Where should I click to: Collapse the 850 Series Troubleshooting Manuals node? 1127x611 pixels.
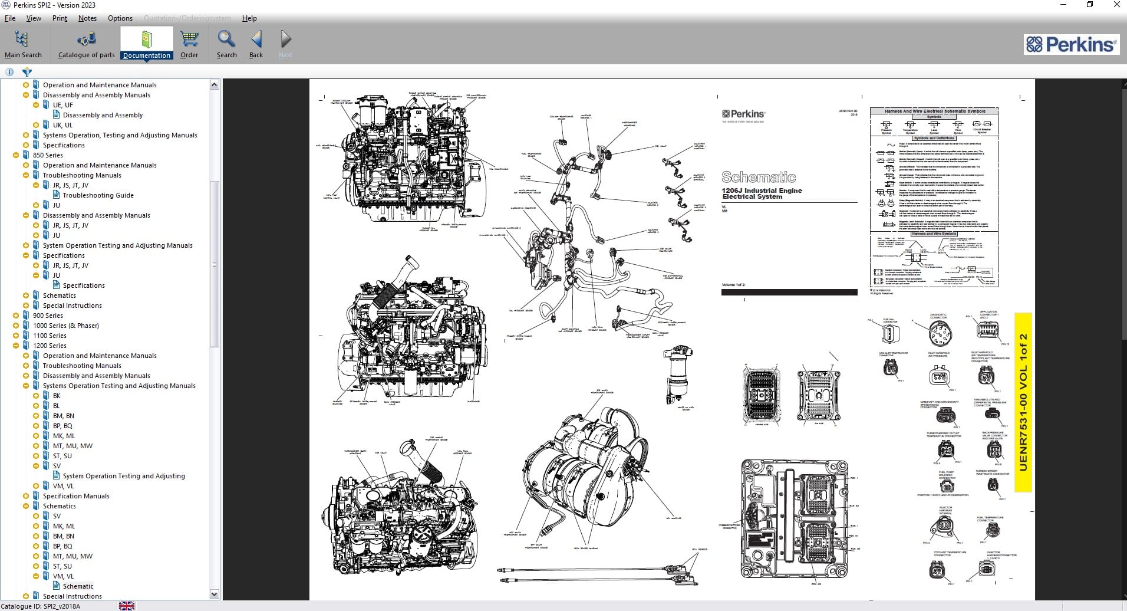26,175
